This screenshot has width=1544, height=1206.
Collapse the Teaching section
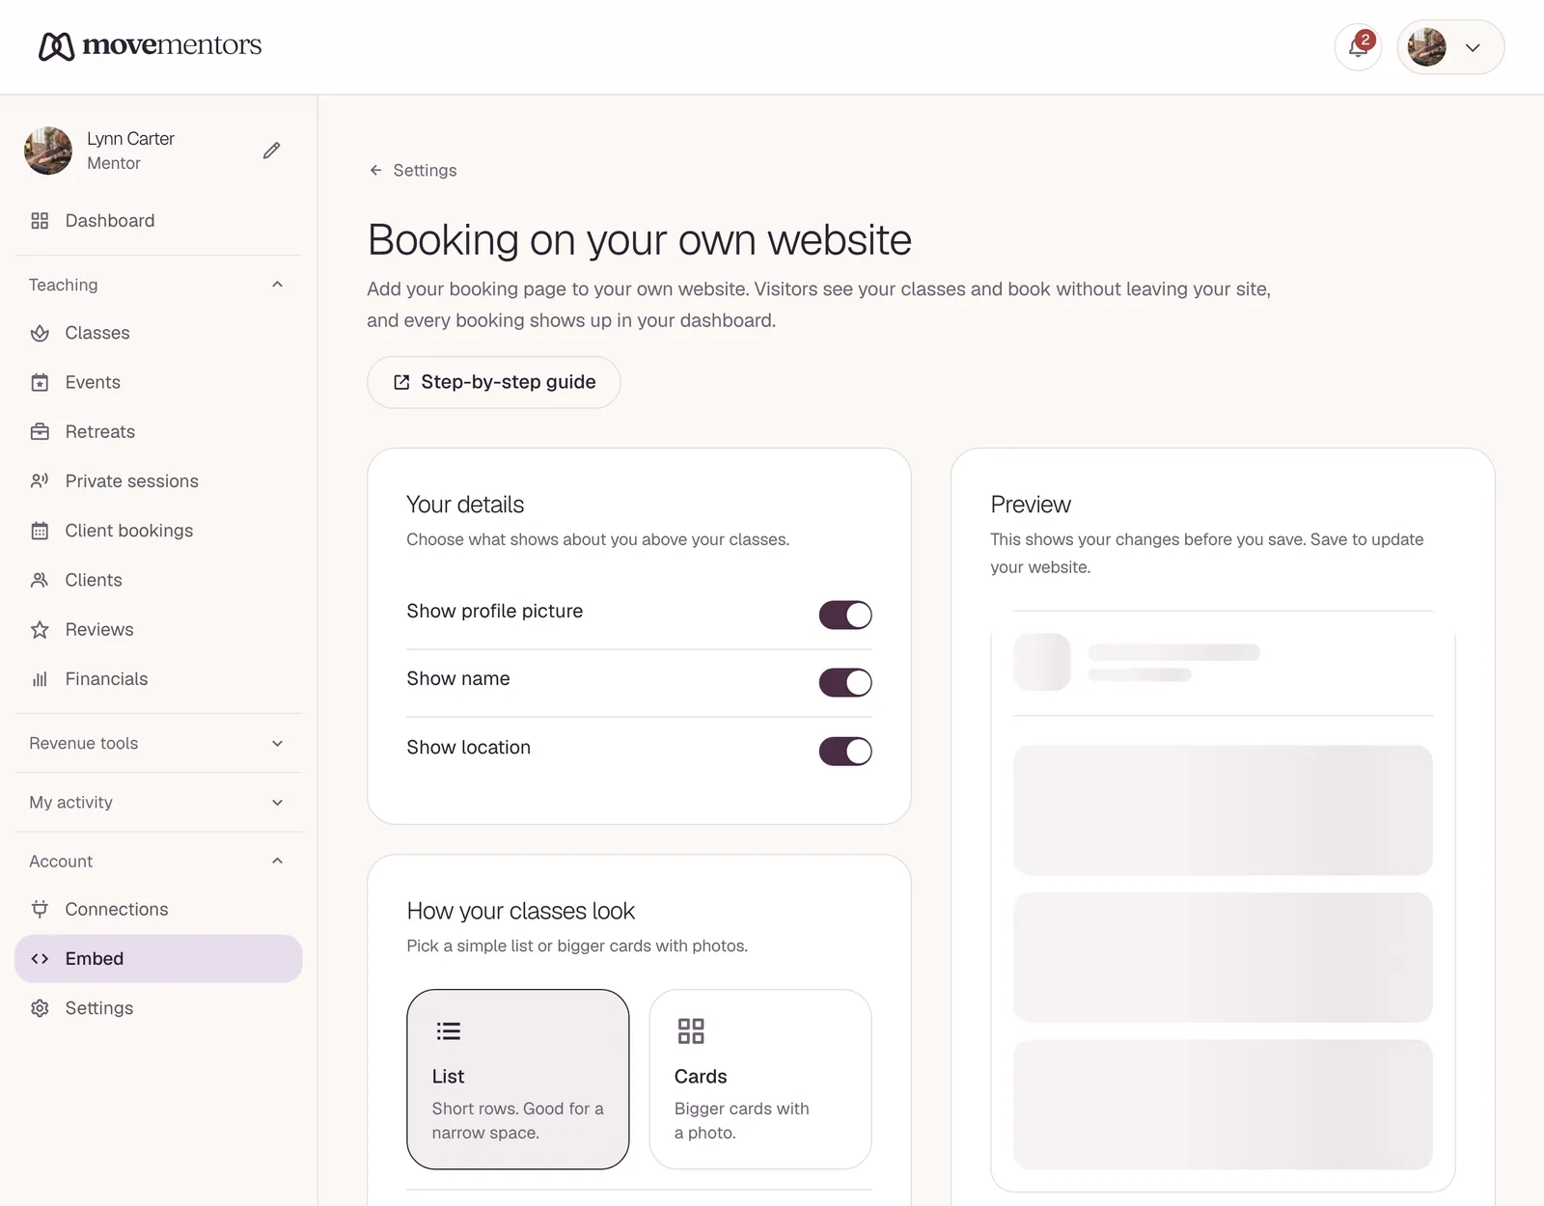coord(158,285)
